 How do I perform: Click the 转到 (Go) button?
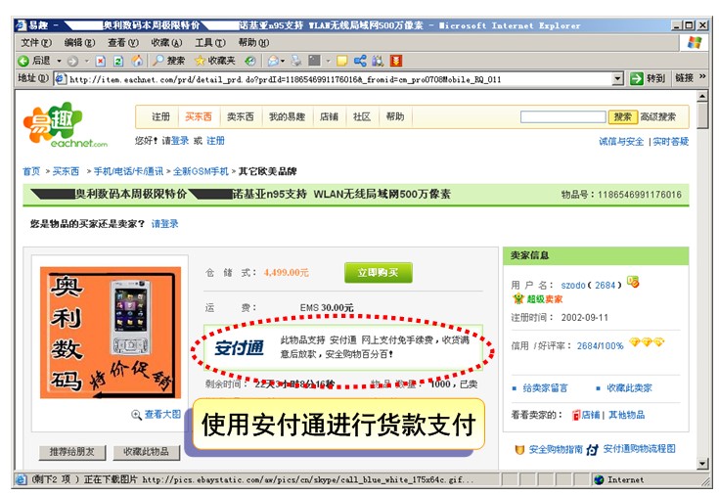pos(647,78)
